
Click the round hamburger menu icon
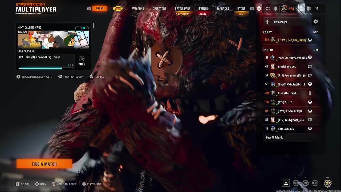(259, 9)
